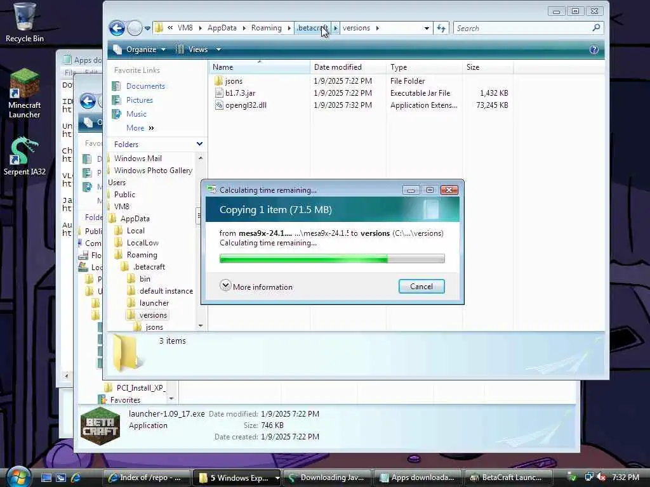Viewport: 650px width, 487px height.
Task: Sort files by Type column
Action: [424, 67]
